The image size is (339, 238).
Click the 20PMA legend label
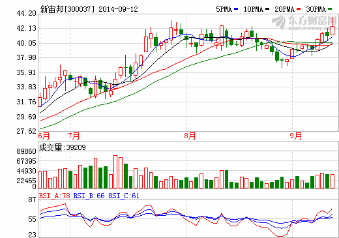pos(285,9)
